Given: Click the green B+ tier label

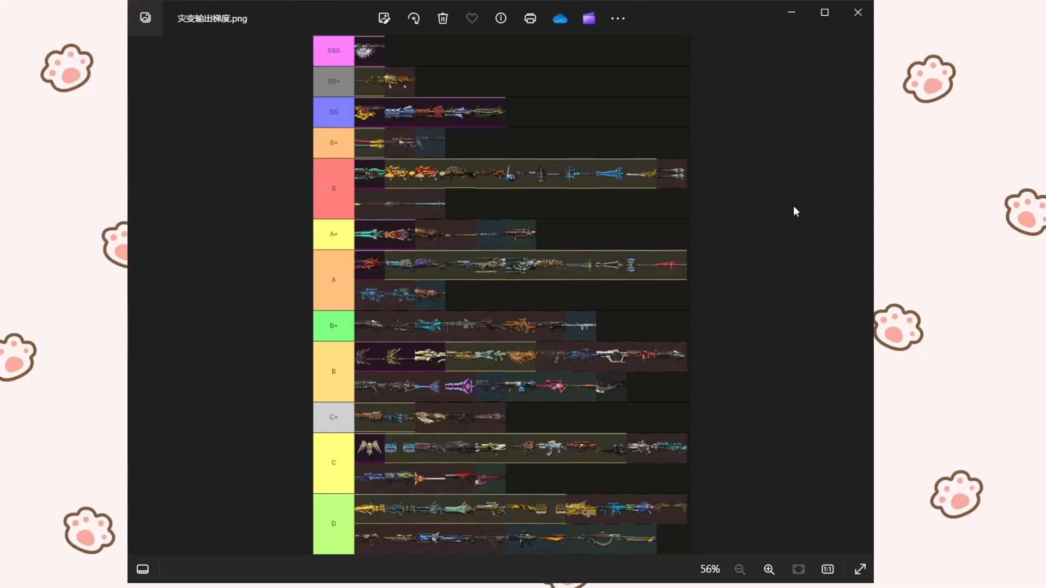Looking at the screenshot, I should point(333,326).
